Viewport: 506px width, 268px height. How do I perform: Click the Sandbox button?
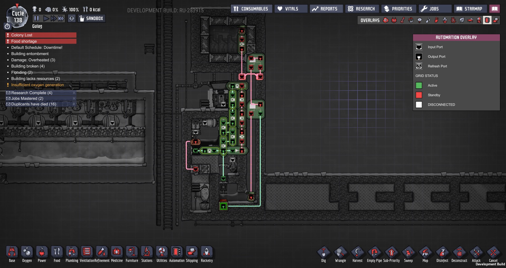point(91,18)
